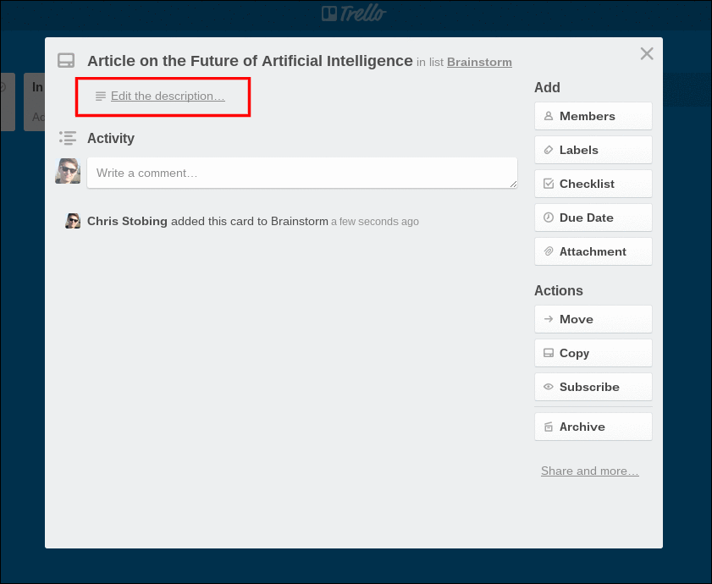Open the Labels picker
Image resolution: width=712 pixels, height=584 pixels.
[593, 150]
